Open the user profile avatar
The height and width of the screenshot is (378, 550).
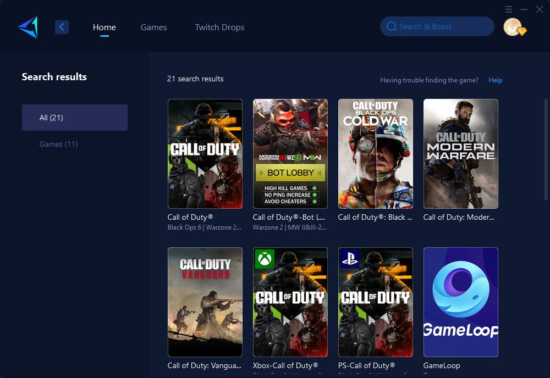(x=513, y=27)
